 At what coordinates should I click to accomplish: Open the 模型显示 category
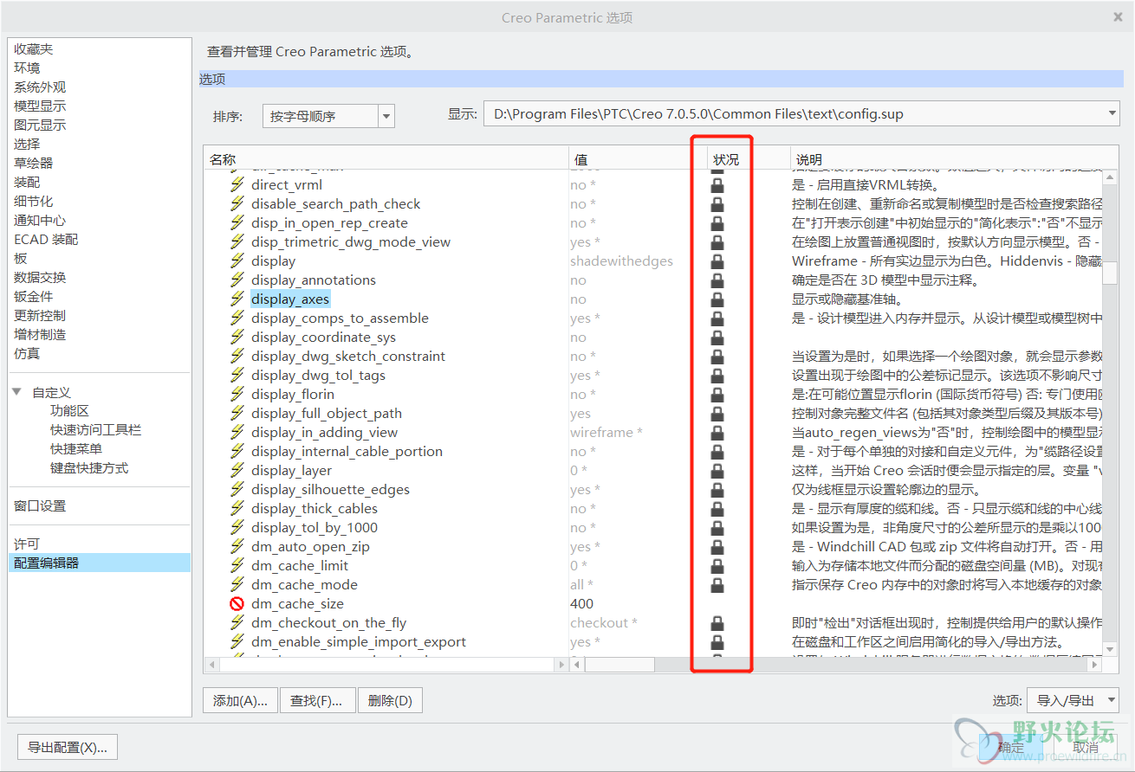[x=40, y=106]
